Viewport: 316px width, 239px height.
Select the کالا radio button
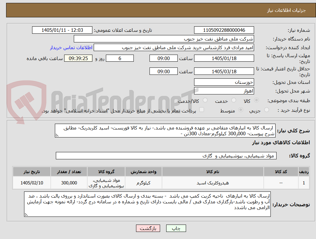click(257, 100)
